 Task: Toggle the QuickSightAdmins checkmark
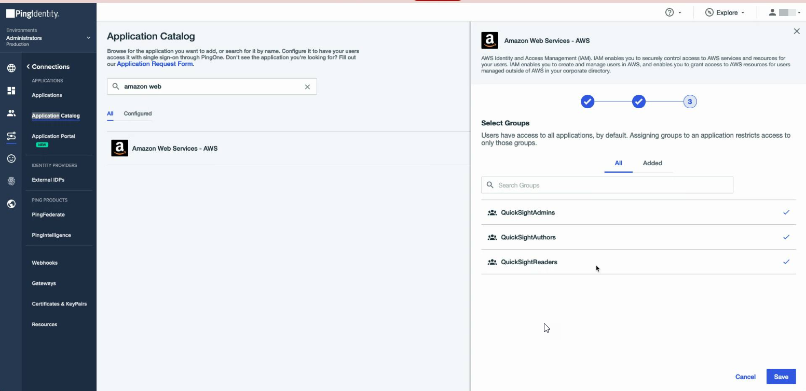786,212
